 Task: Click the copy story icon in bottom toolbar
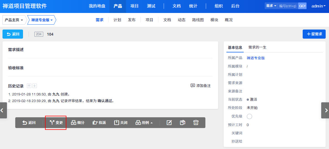click(x=182, y=123)
